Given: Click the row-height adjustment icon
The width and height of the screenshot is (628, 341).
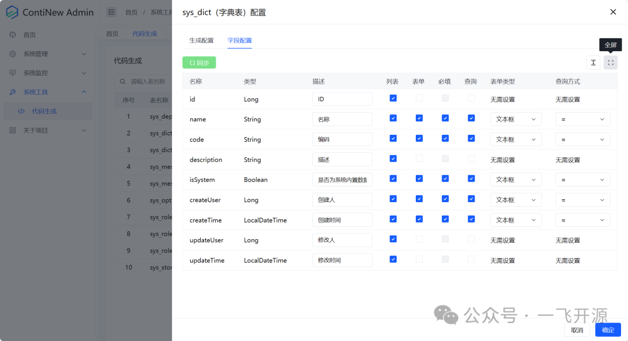Looking at the screenshot, I should point(593,62).
